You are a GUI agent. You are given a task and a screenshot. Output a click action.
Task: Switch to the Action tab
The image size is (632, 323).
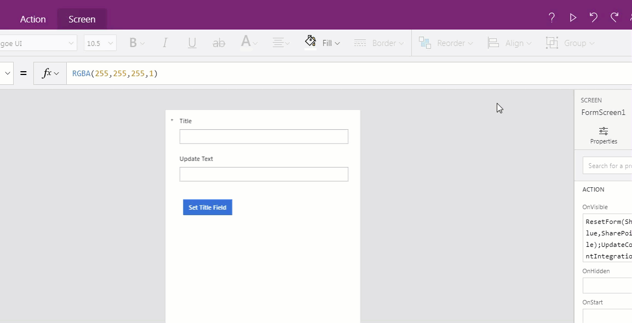33,19
